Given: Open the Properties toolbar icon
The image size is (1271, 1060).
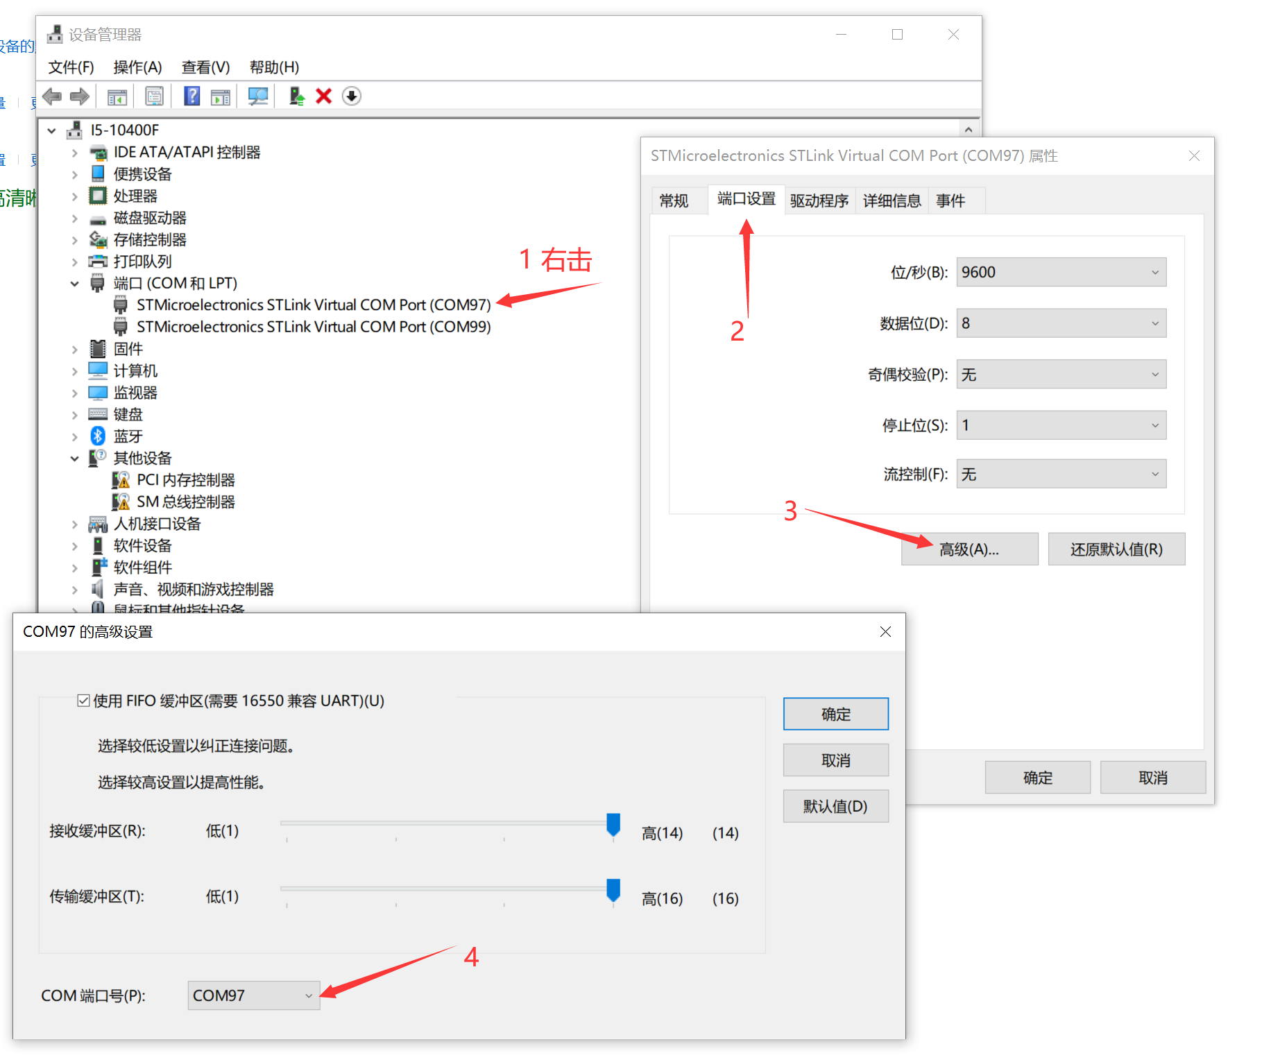Looking at the screenshot, I should point(154,96).
